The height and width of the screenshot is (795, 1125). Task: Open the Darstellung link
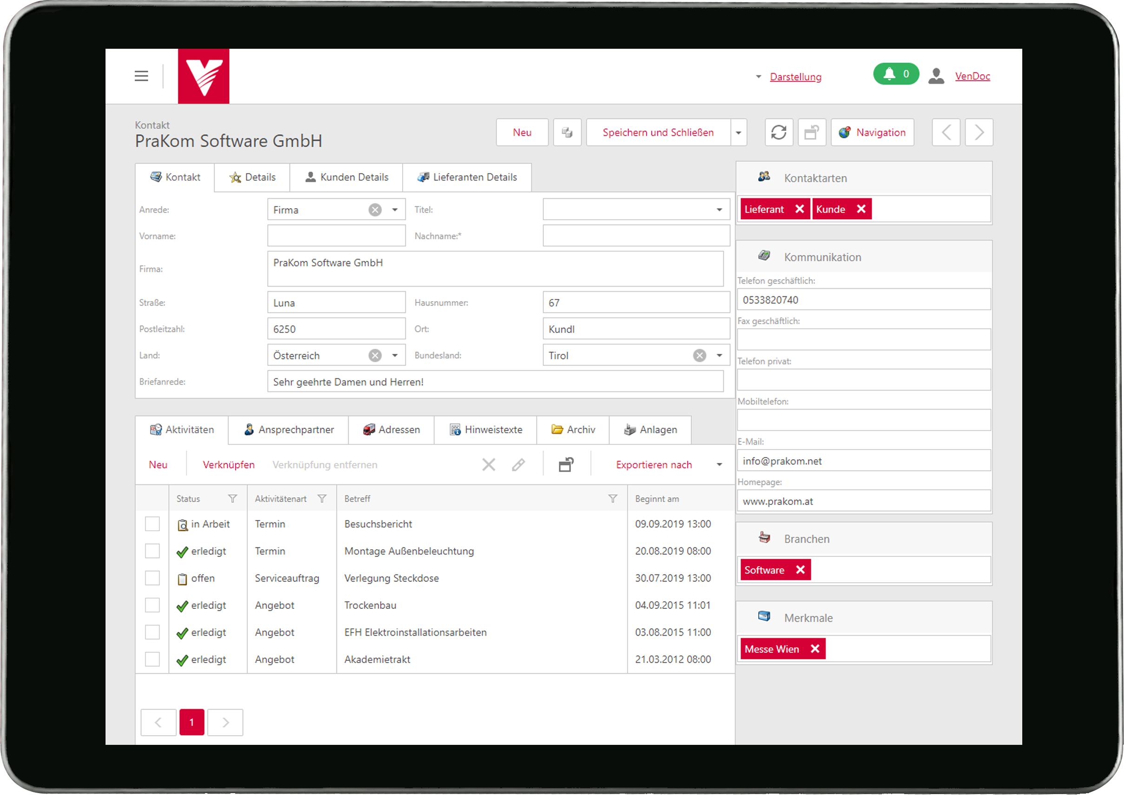[795, 77]
